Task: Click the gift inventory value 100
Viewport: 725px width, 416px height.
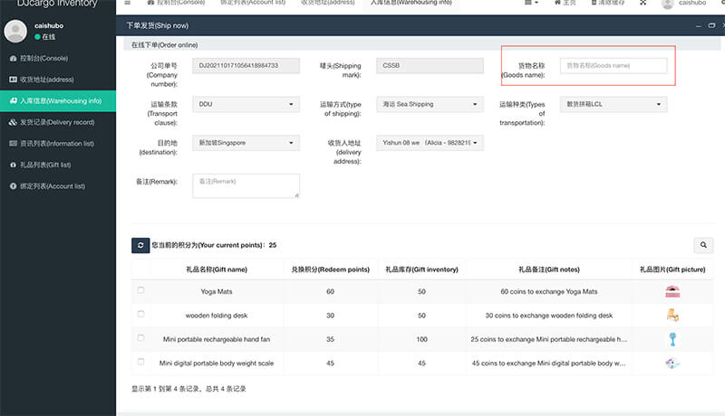Action: [421, 339]
